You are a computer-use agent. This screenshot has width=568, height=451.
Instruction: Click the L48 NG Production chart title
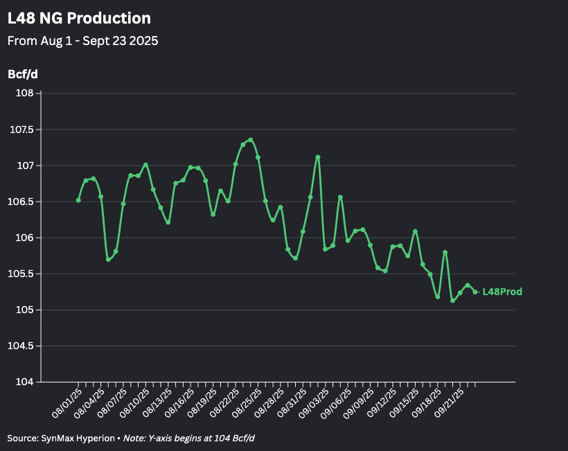79,19
